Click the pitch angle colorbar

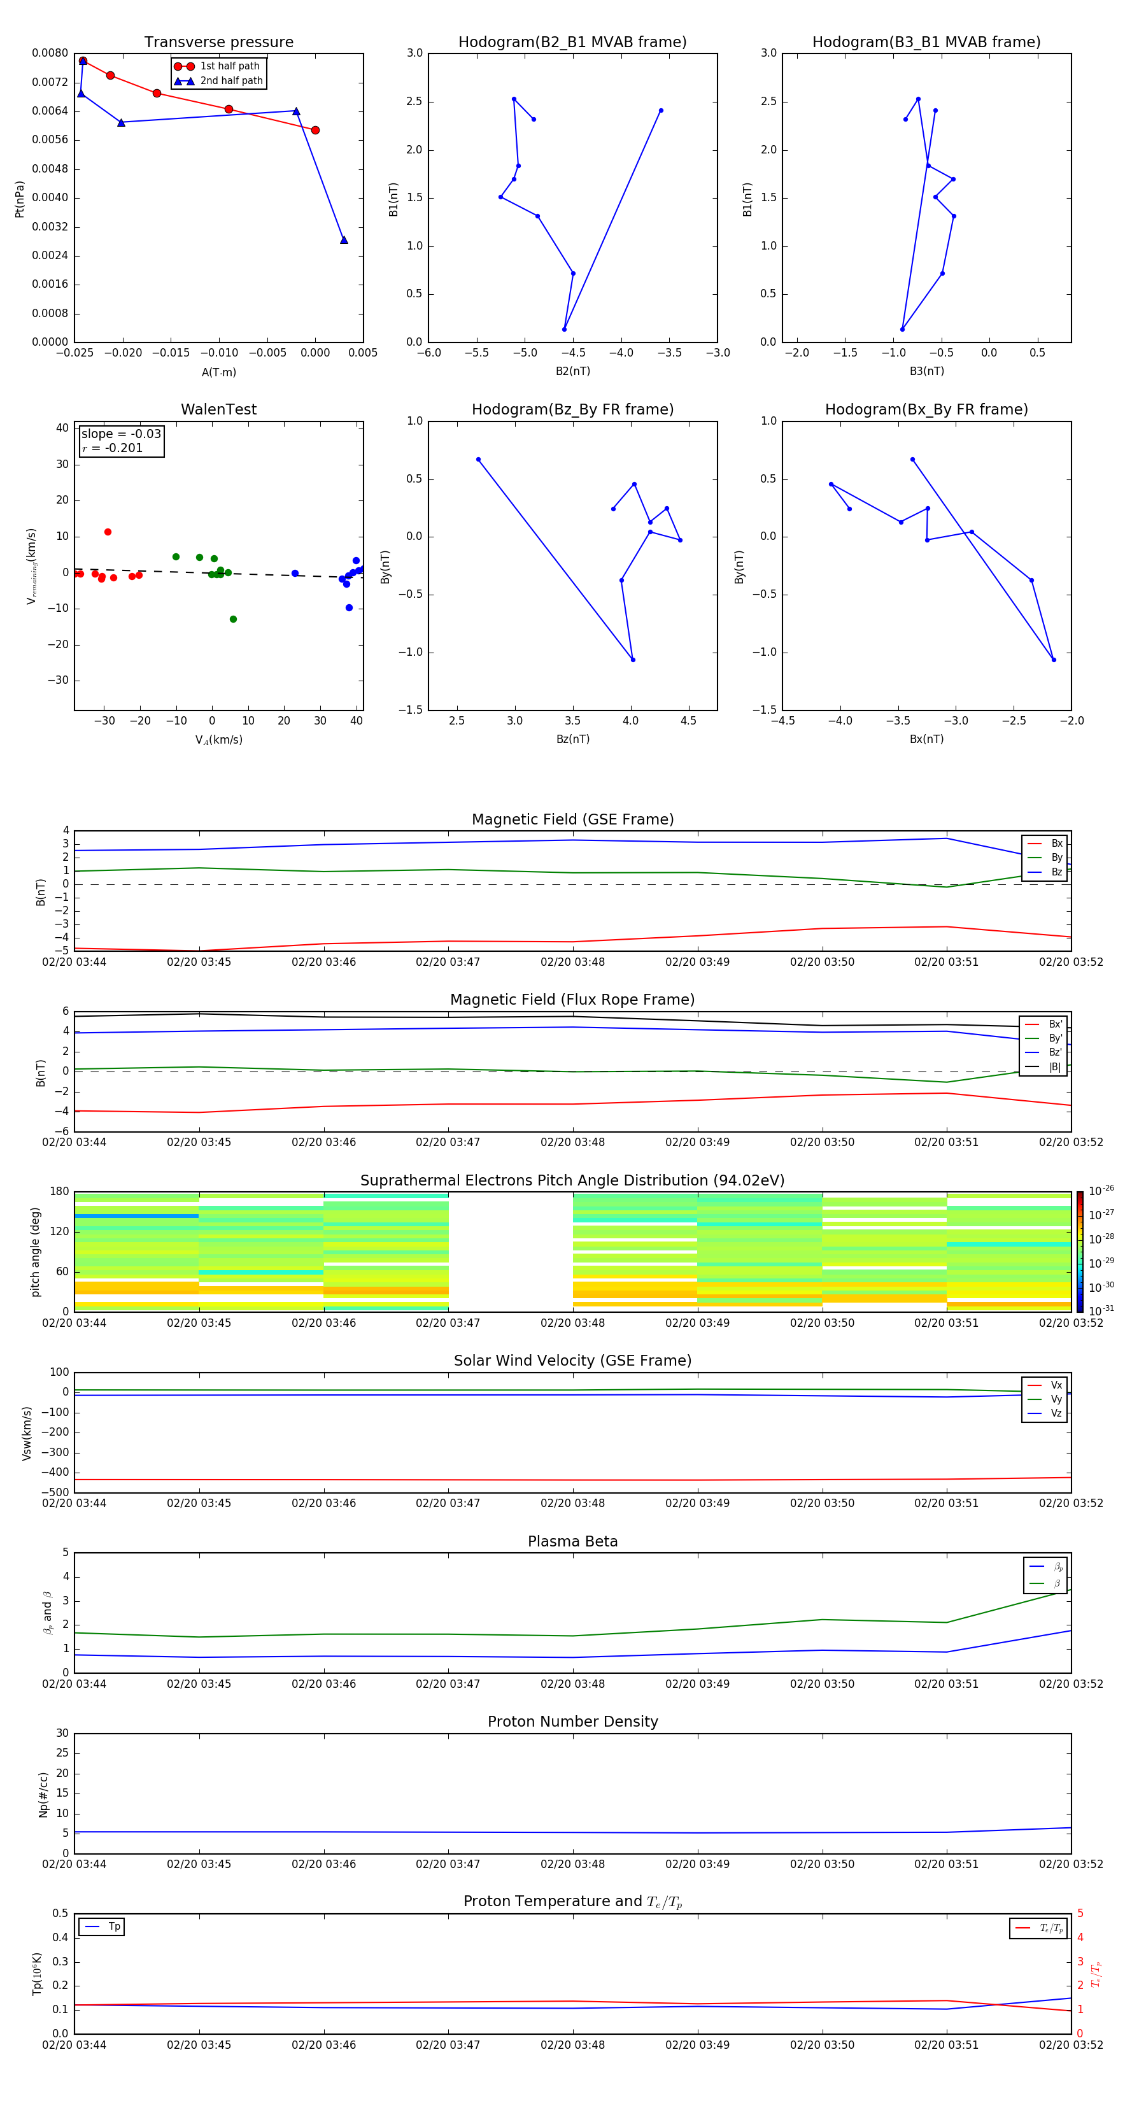[1080, 1252]
